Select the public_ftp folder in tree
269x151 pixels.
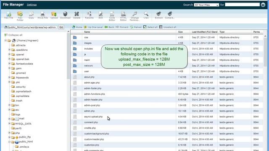(x=25, y=137)
